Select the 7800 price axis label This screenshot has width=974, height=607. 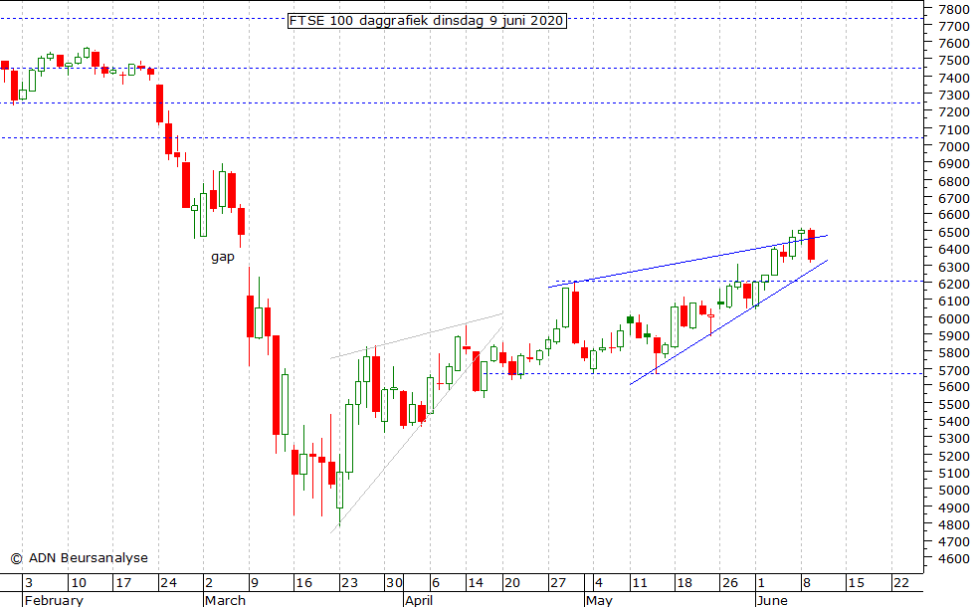(x=953, y=9)
